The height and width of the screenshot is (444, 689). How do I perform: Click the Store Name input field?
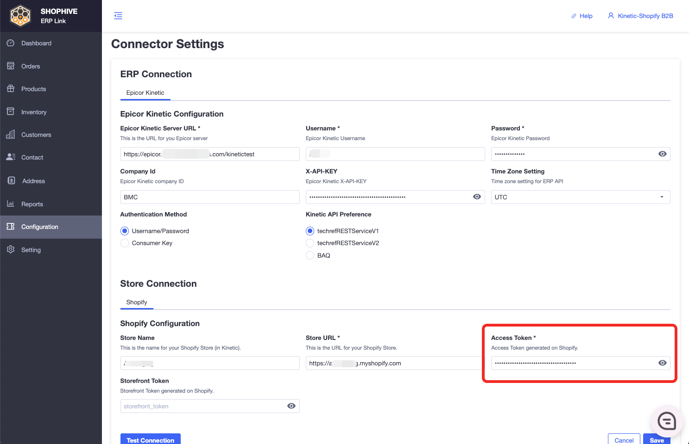pyautogui.click(x=210, y=363)
